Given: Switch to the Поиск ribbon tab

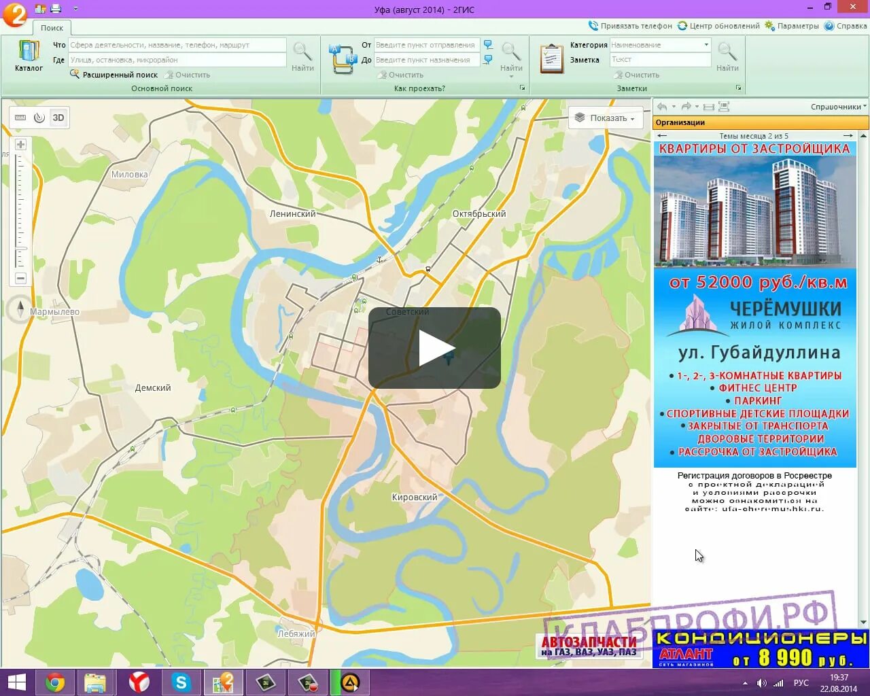Looking at the screenshot, I should coord(52,28).
